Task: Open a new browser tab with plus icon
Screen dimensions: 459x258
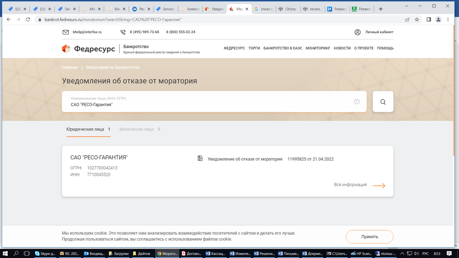Action: tap(380, 9)
